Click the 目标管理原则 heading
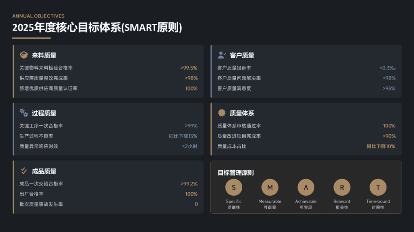414x232 pixels. pos(236,173)
